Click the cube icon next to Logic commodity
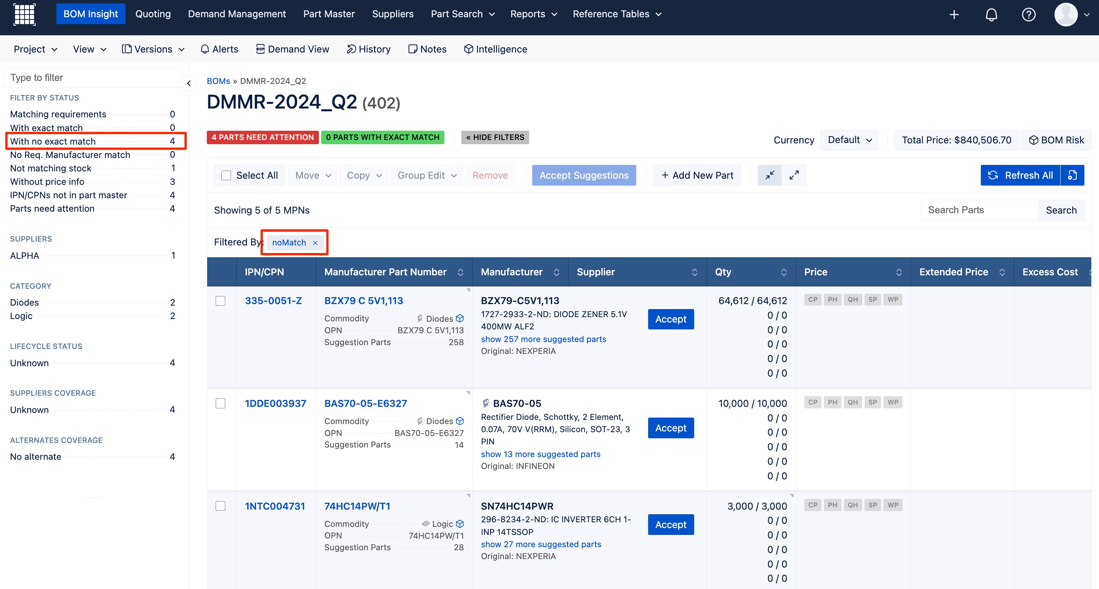This screenshot has height=589, width=1099. coord(459,524)
